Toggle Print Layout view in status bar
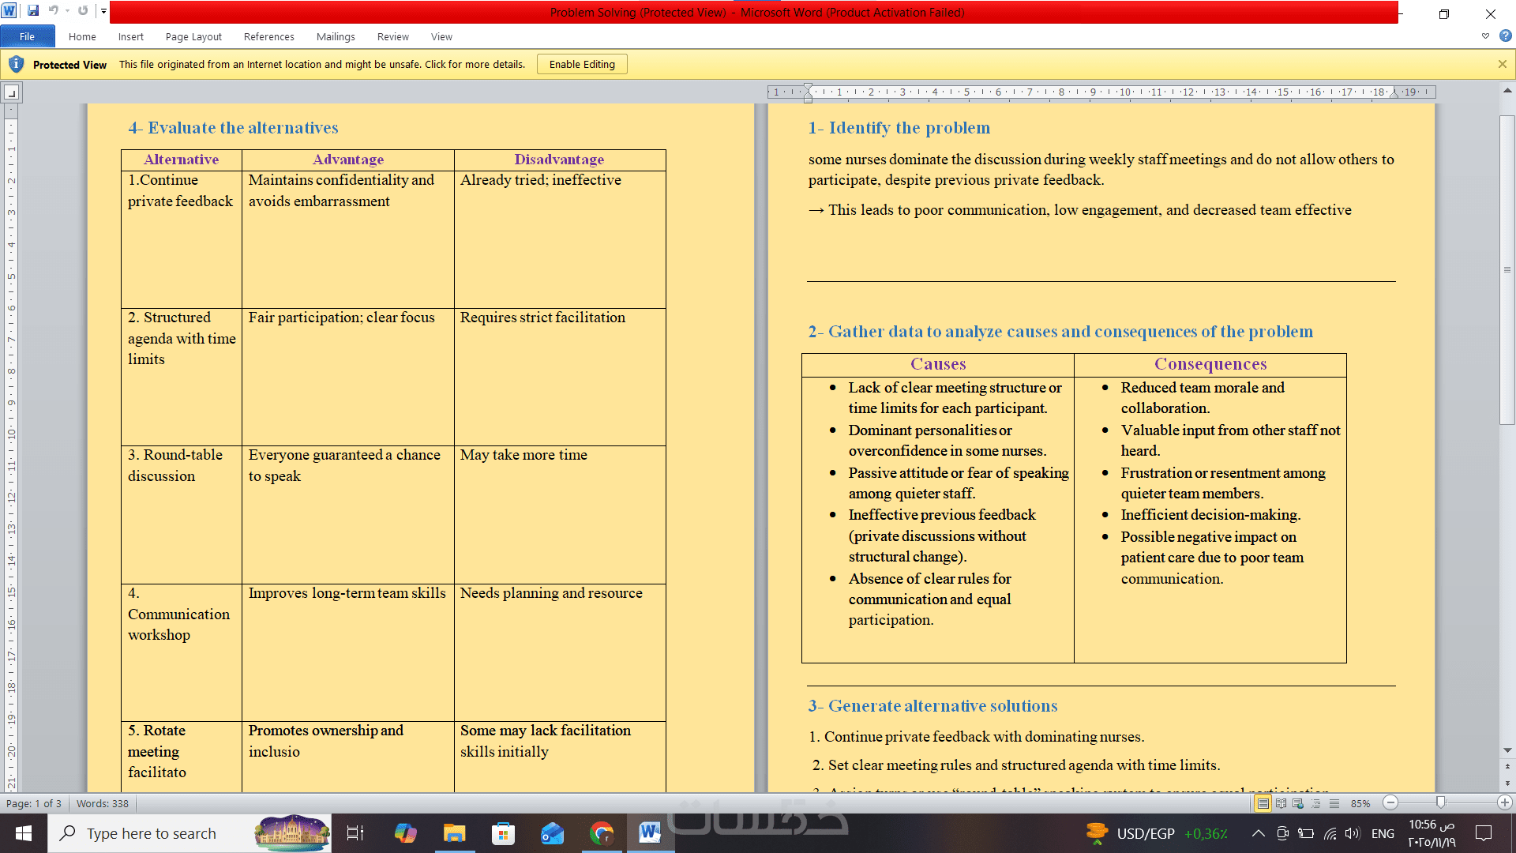Image resolution: width=1516 pixels, height=853 pixels. tap(1263, 803)
